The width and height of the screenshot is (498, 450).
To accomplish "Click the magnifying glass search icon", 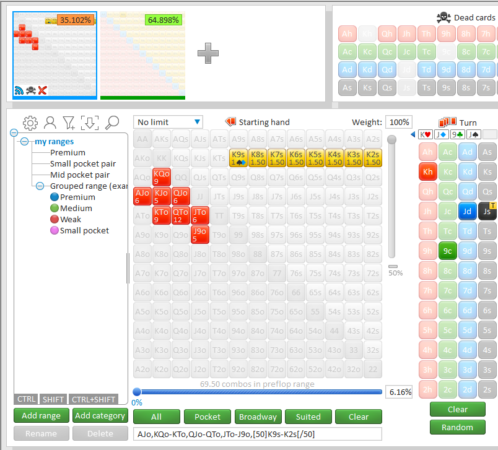I will point(111,123).
